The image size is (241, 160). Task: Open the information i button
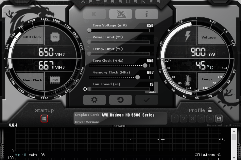tap(146, 14)
